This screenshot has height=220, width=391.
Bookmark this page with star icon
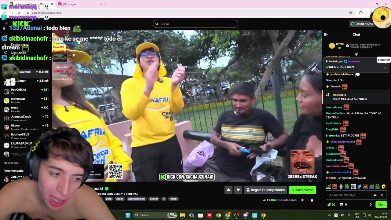(x=351, y=13)
